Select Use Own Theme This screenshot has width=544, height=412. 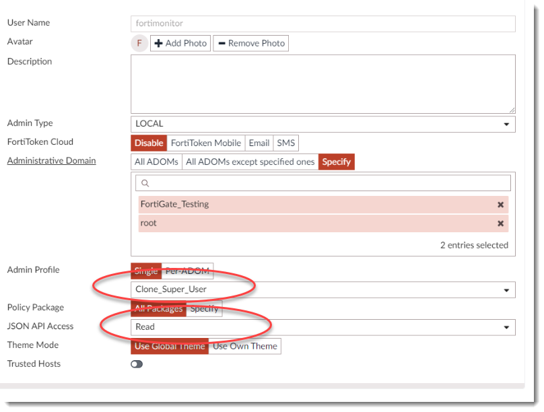coord(244,346)
